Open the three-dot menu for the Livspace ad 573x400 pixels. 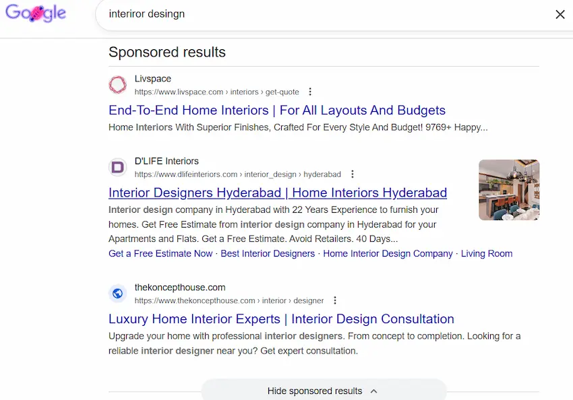click(310, 92)
